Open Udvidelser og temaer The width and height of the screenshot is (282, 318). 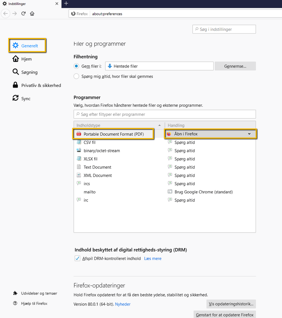point(35,293)
